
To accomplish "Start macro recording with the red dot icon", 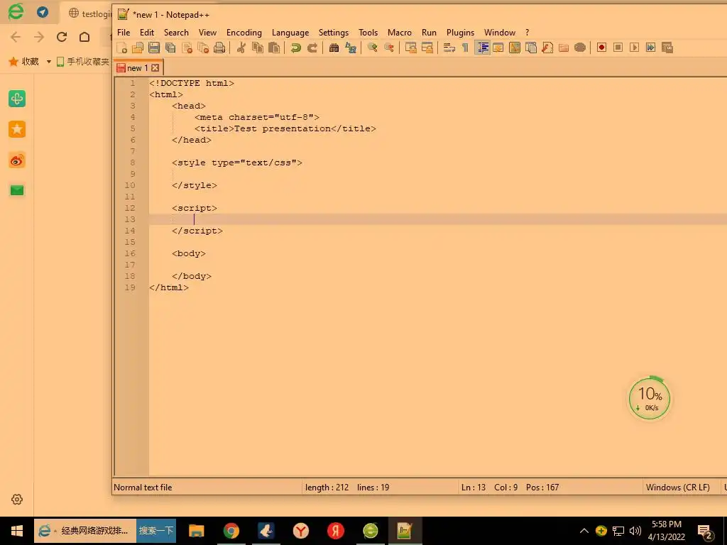I will click(x=601, y=48).
